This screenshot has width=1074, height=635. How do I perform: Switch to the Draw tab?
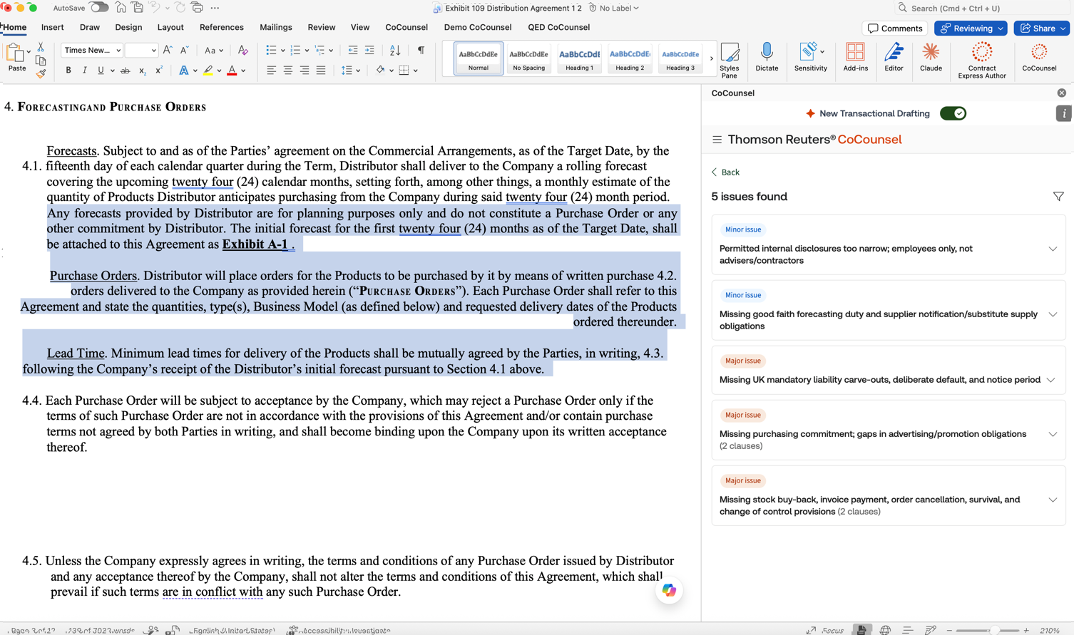[90, 27]
